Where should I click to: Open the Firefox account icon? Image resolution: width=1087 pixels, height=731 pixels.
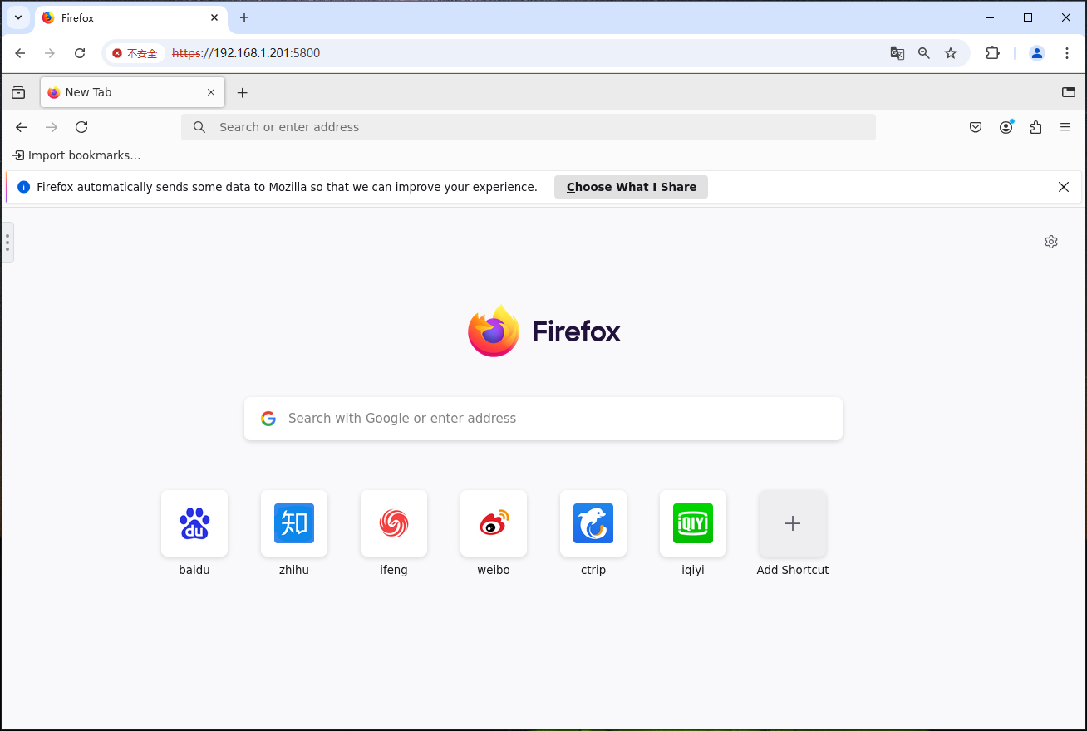[1006, 127]
